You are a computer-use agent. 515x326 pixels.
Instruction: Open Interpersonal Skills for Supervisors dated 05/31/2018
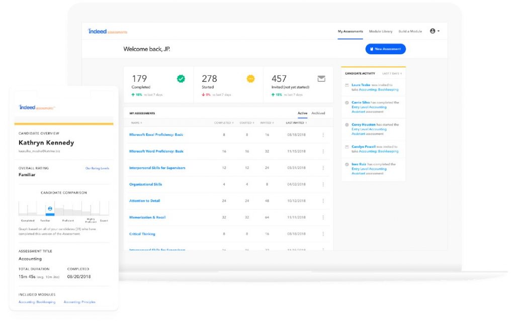(157, 168)
